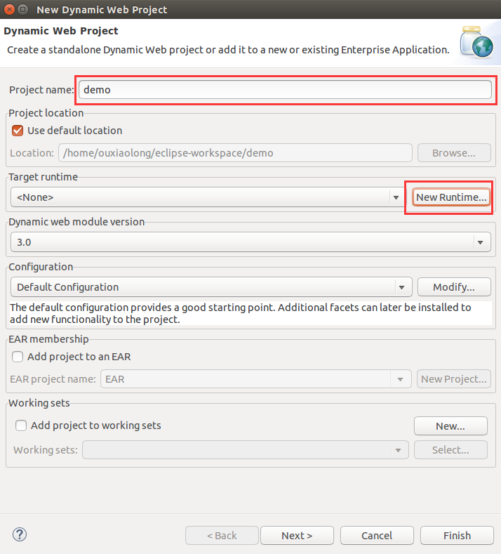Open the Configuration dropdown list
Viewport: 501px width, 554px height.
[x=402, y=286]
